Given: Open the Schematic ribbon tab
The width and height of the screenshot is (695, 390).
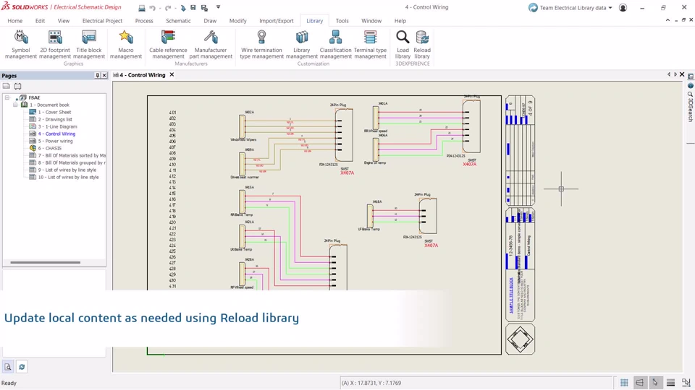Looking at the screenshot, I should (x=178, y=21).
